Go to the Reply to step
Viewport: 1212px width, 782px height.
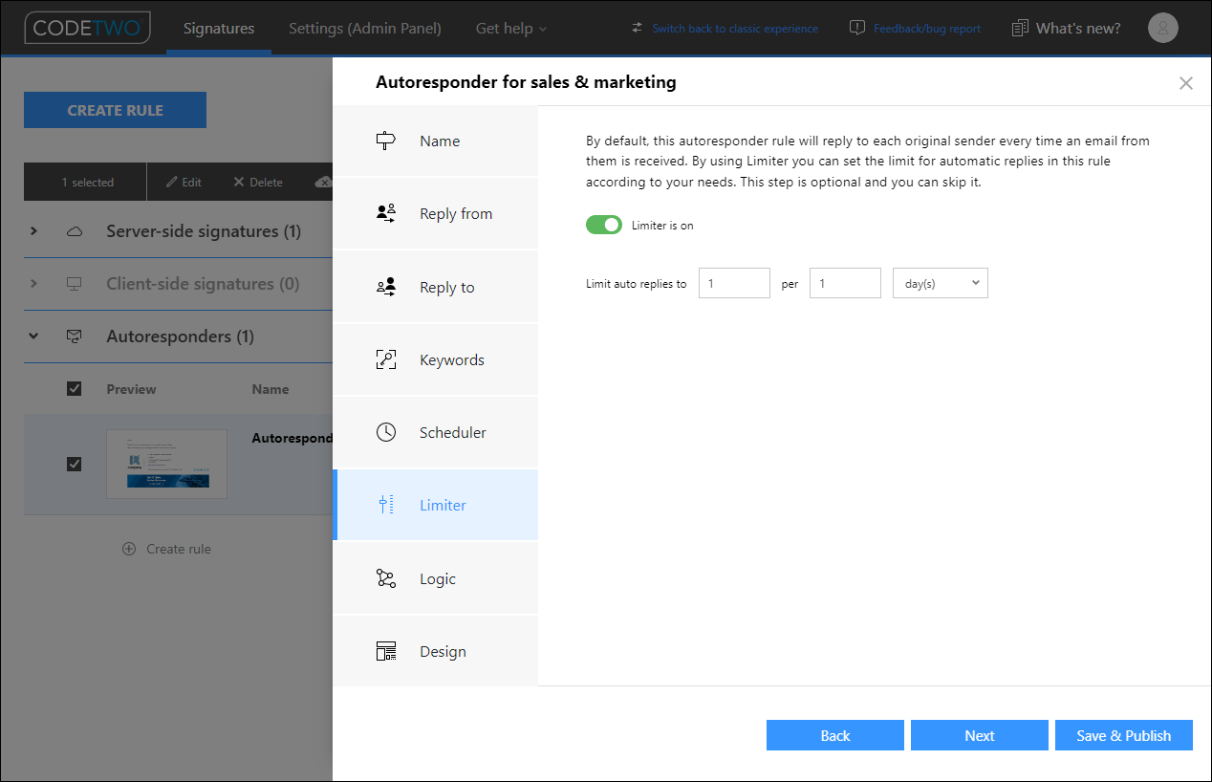[436, 287]
